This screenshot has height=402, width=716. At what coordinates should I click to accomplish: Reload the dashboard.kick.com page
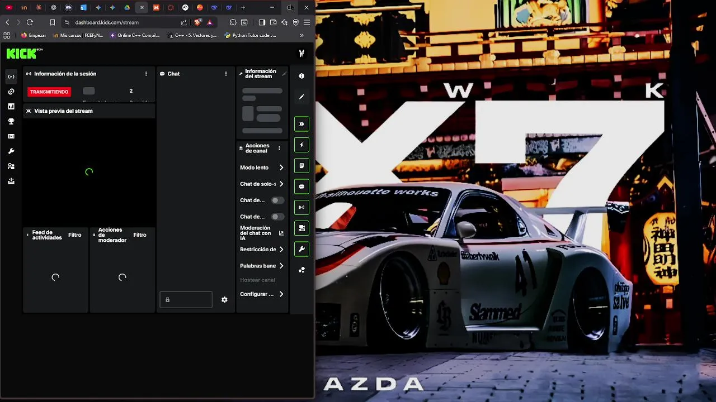tap(30, 22)
